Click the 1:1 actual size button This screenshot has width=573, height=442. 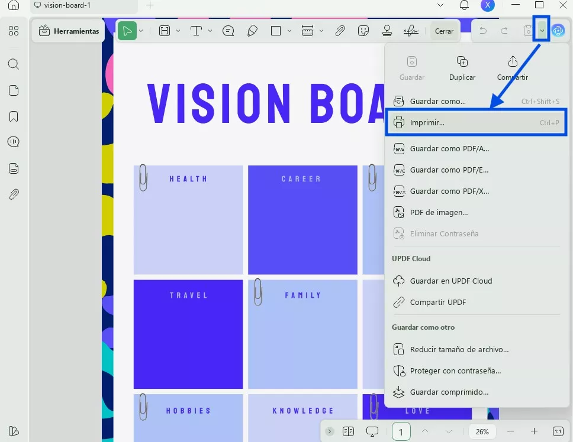(558, 431)
